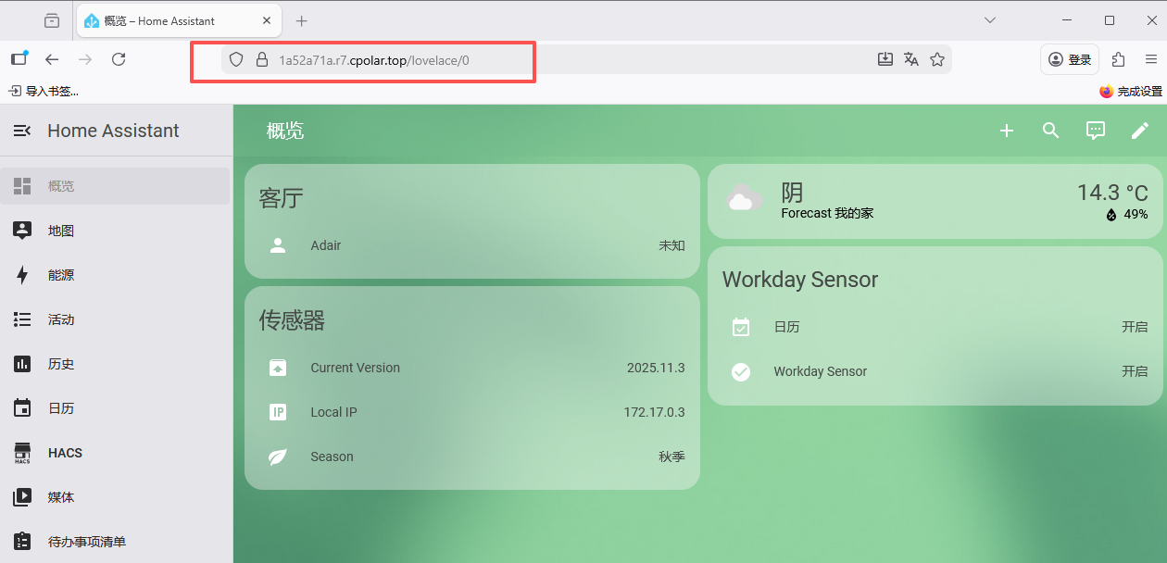Click the shield tracking protection icon
The image size is (1167, 563).
(236, 59)
